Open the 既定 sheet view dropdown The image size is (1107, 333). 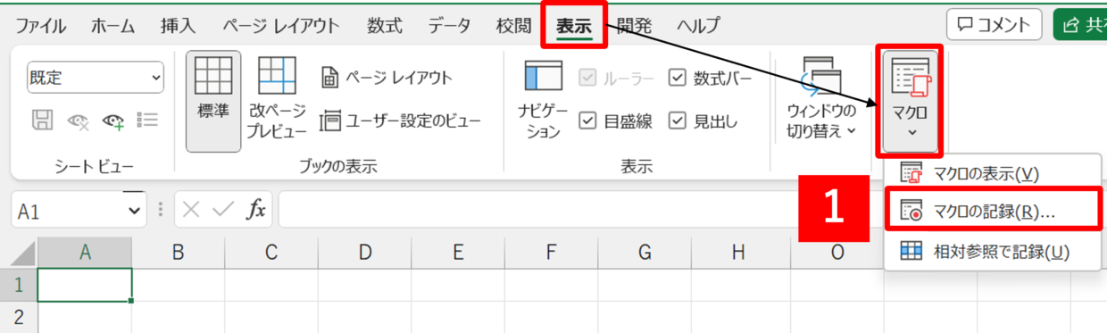click(x=96, y=78)
